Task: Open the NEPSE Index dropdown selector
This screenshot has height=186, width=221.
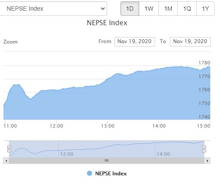Action: click(53, 9)
